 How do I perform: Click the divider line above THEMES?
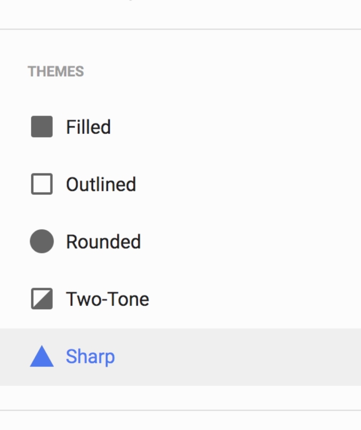click(180, 29)
